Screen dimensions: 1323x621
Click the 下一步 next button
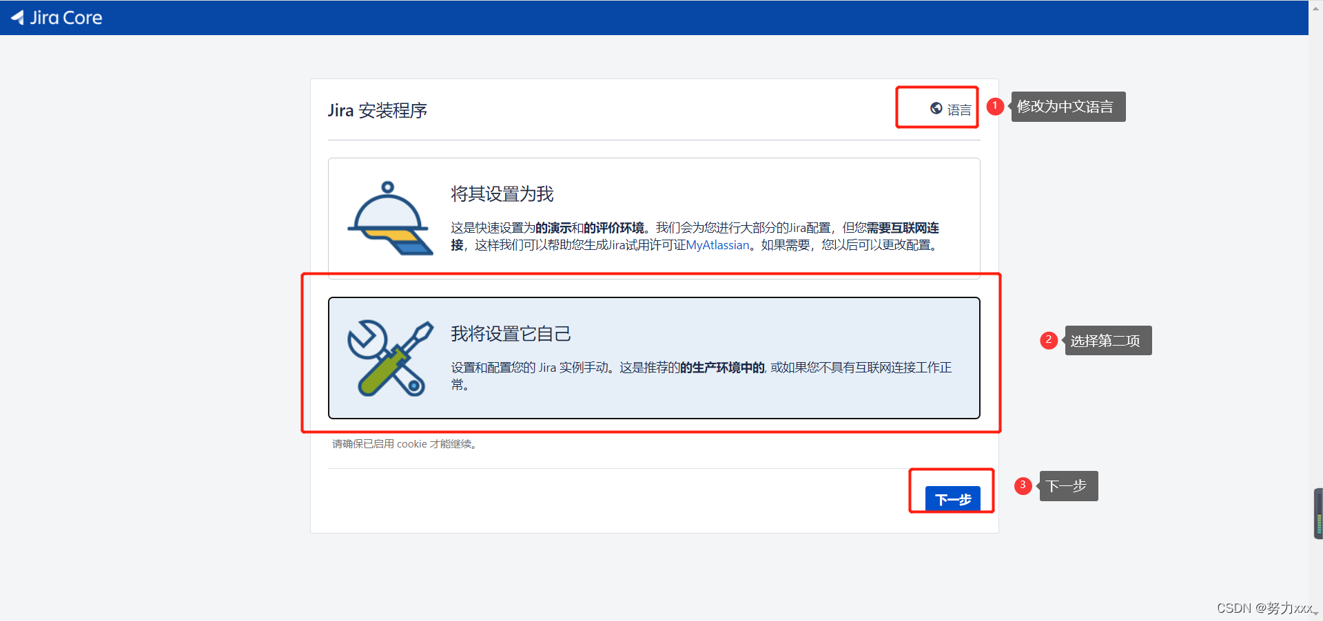coord(952,498)
